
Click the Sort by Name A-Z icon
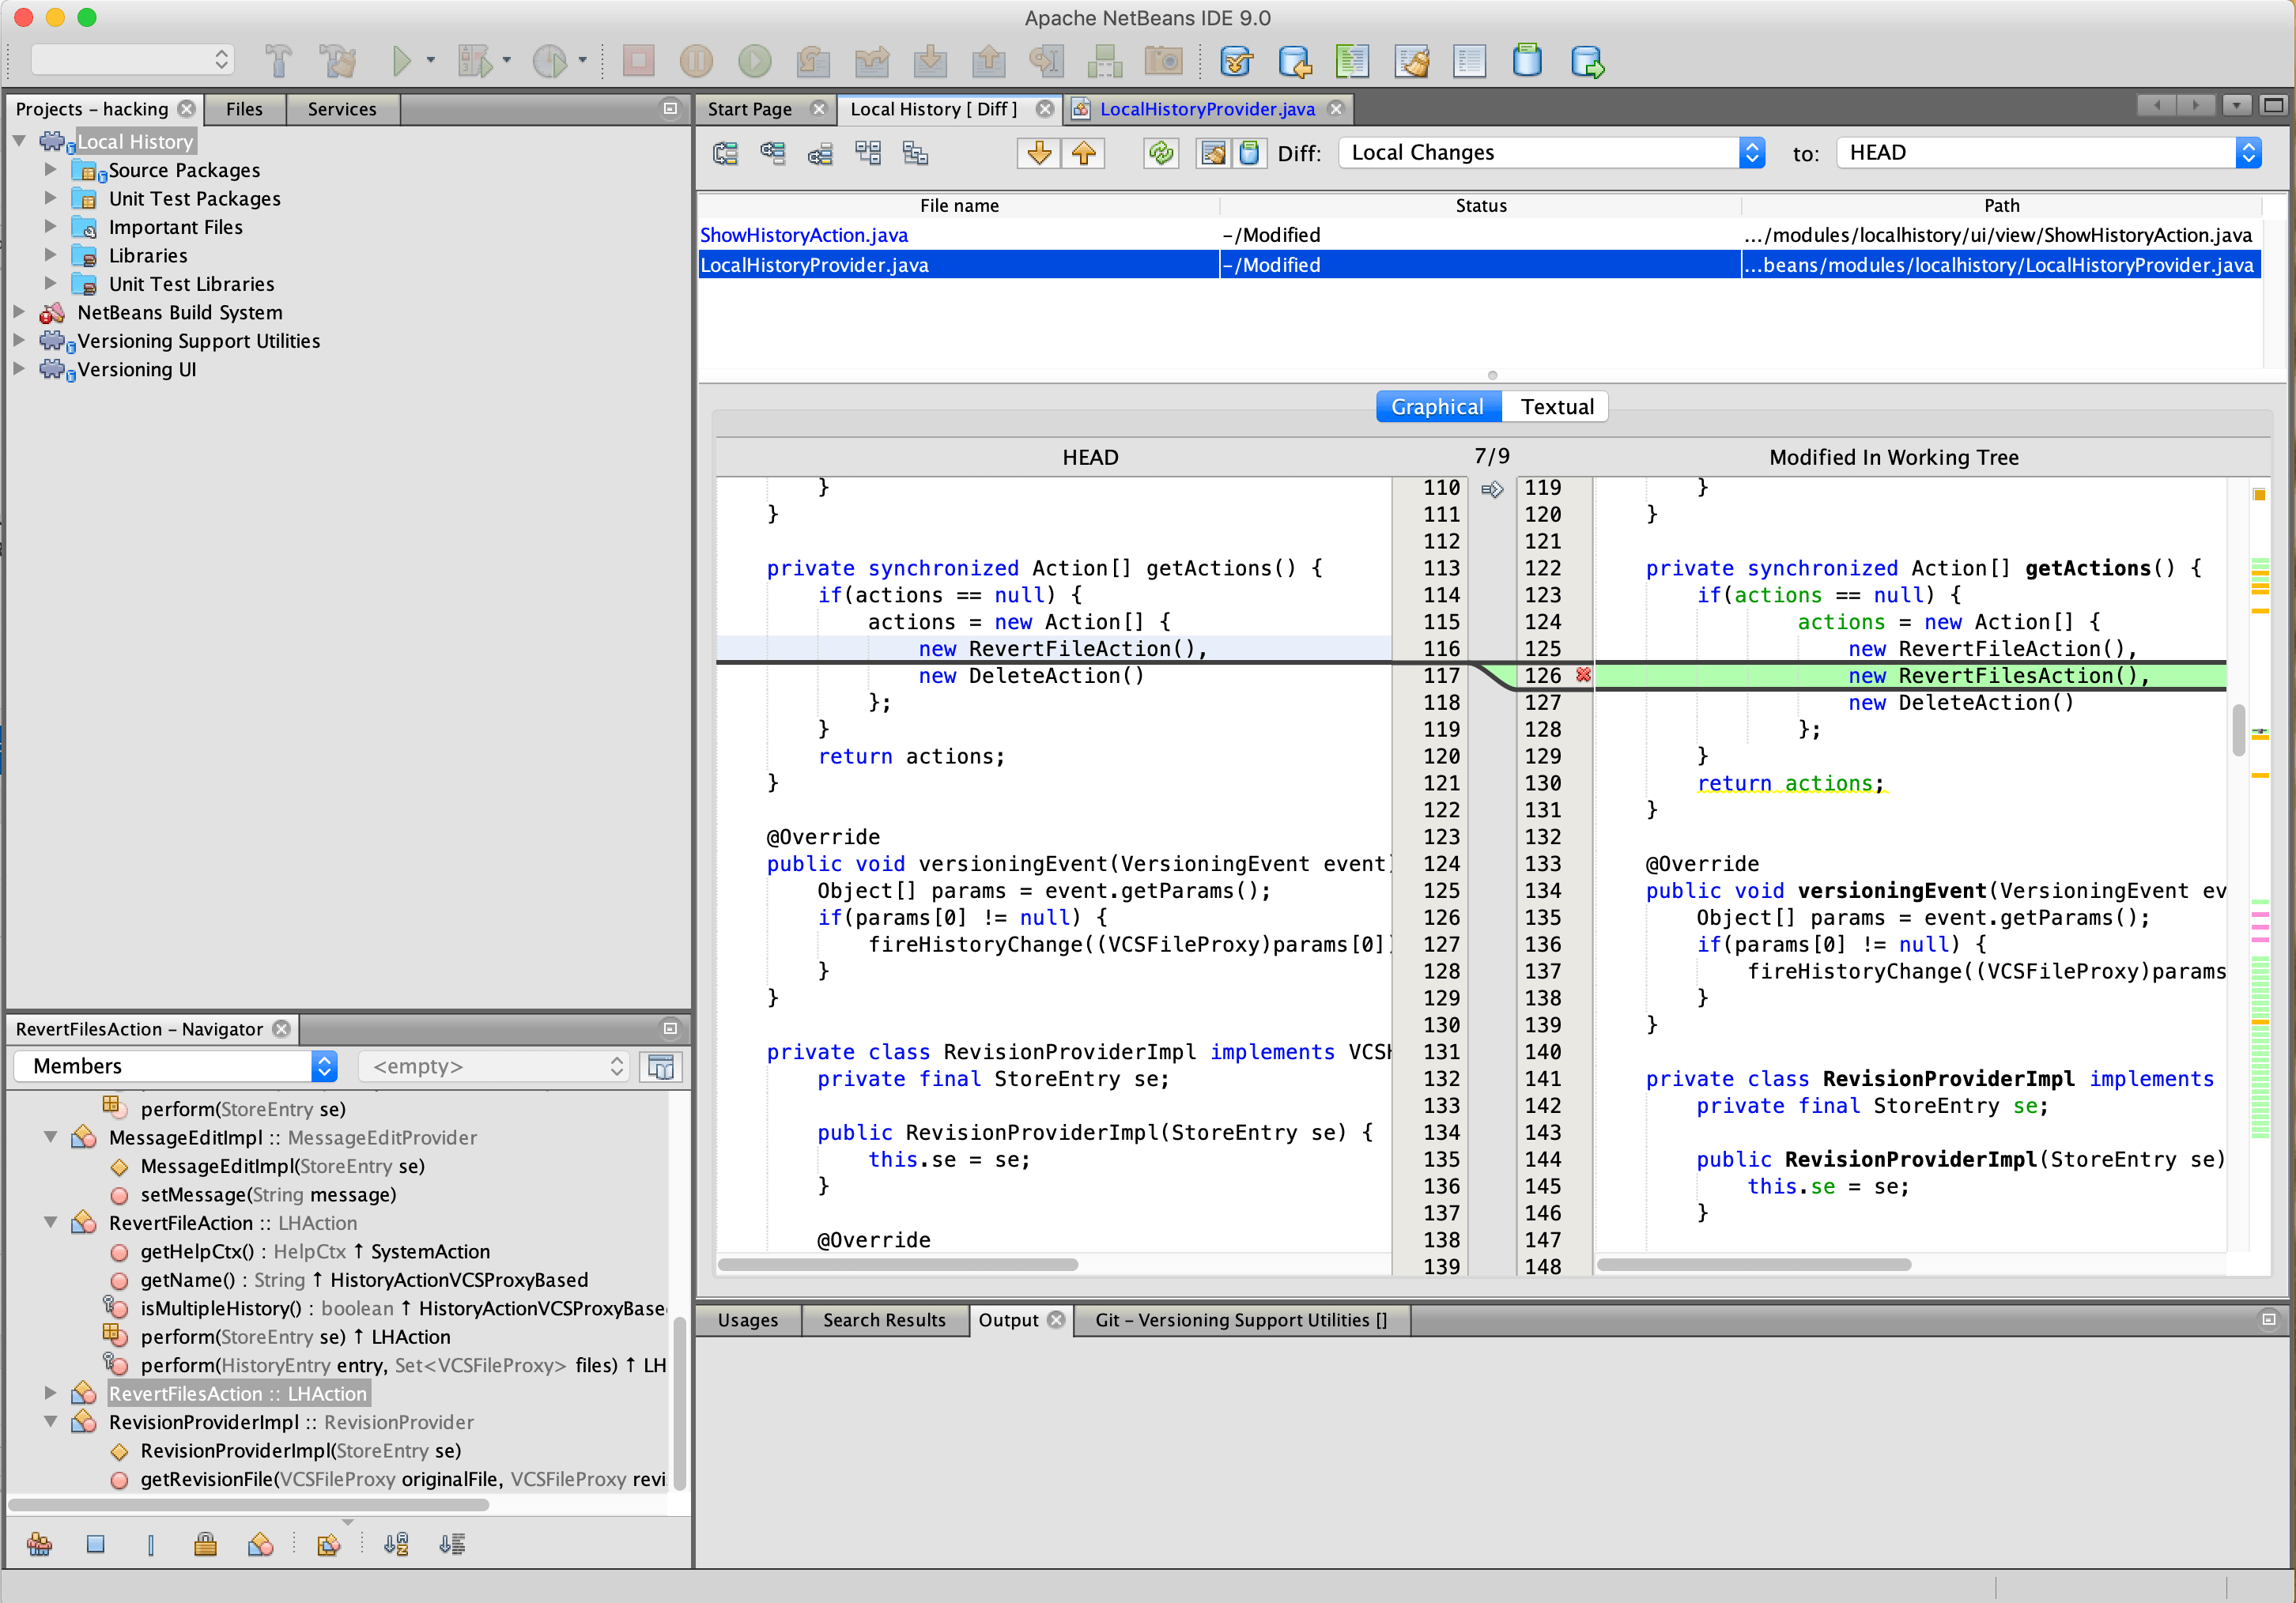[396, 1544]
